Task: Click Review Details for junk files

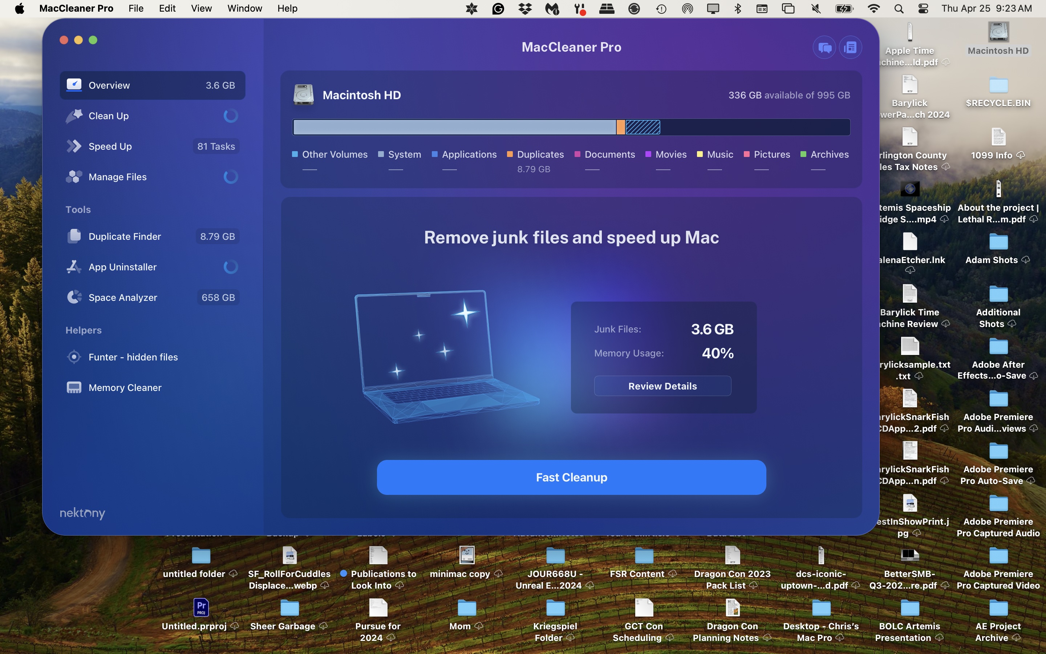Action: 662,386
